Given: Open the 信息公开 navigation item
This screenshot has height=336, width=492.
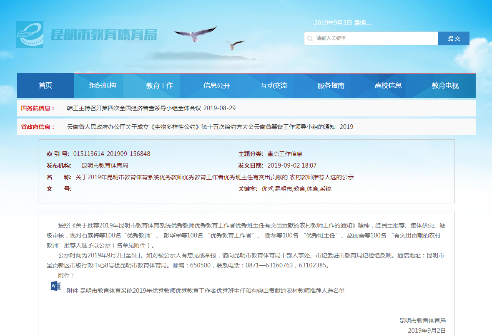Looking at the screenshot, I should [x=217, y=86].
